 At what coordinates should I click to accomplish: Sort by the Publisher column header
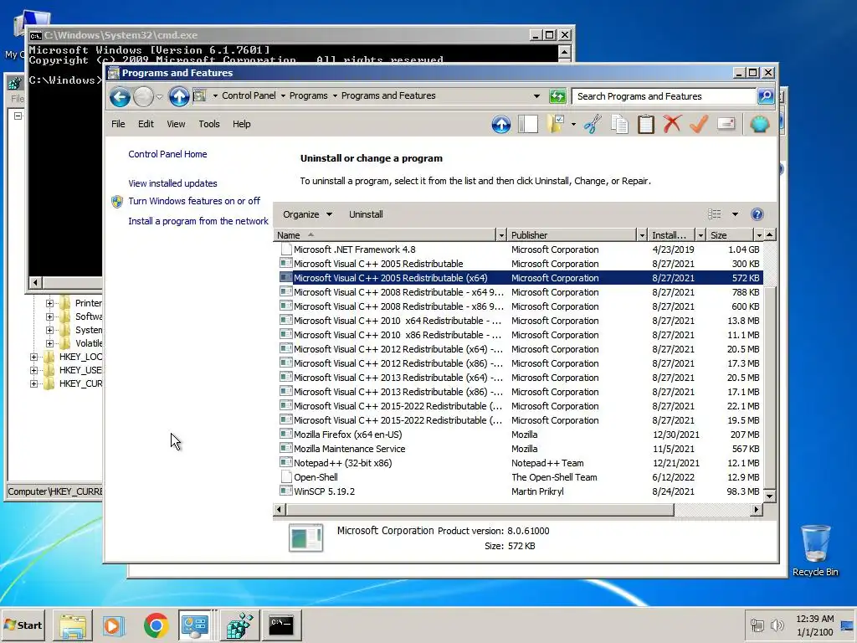point(571,235)
